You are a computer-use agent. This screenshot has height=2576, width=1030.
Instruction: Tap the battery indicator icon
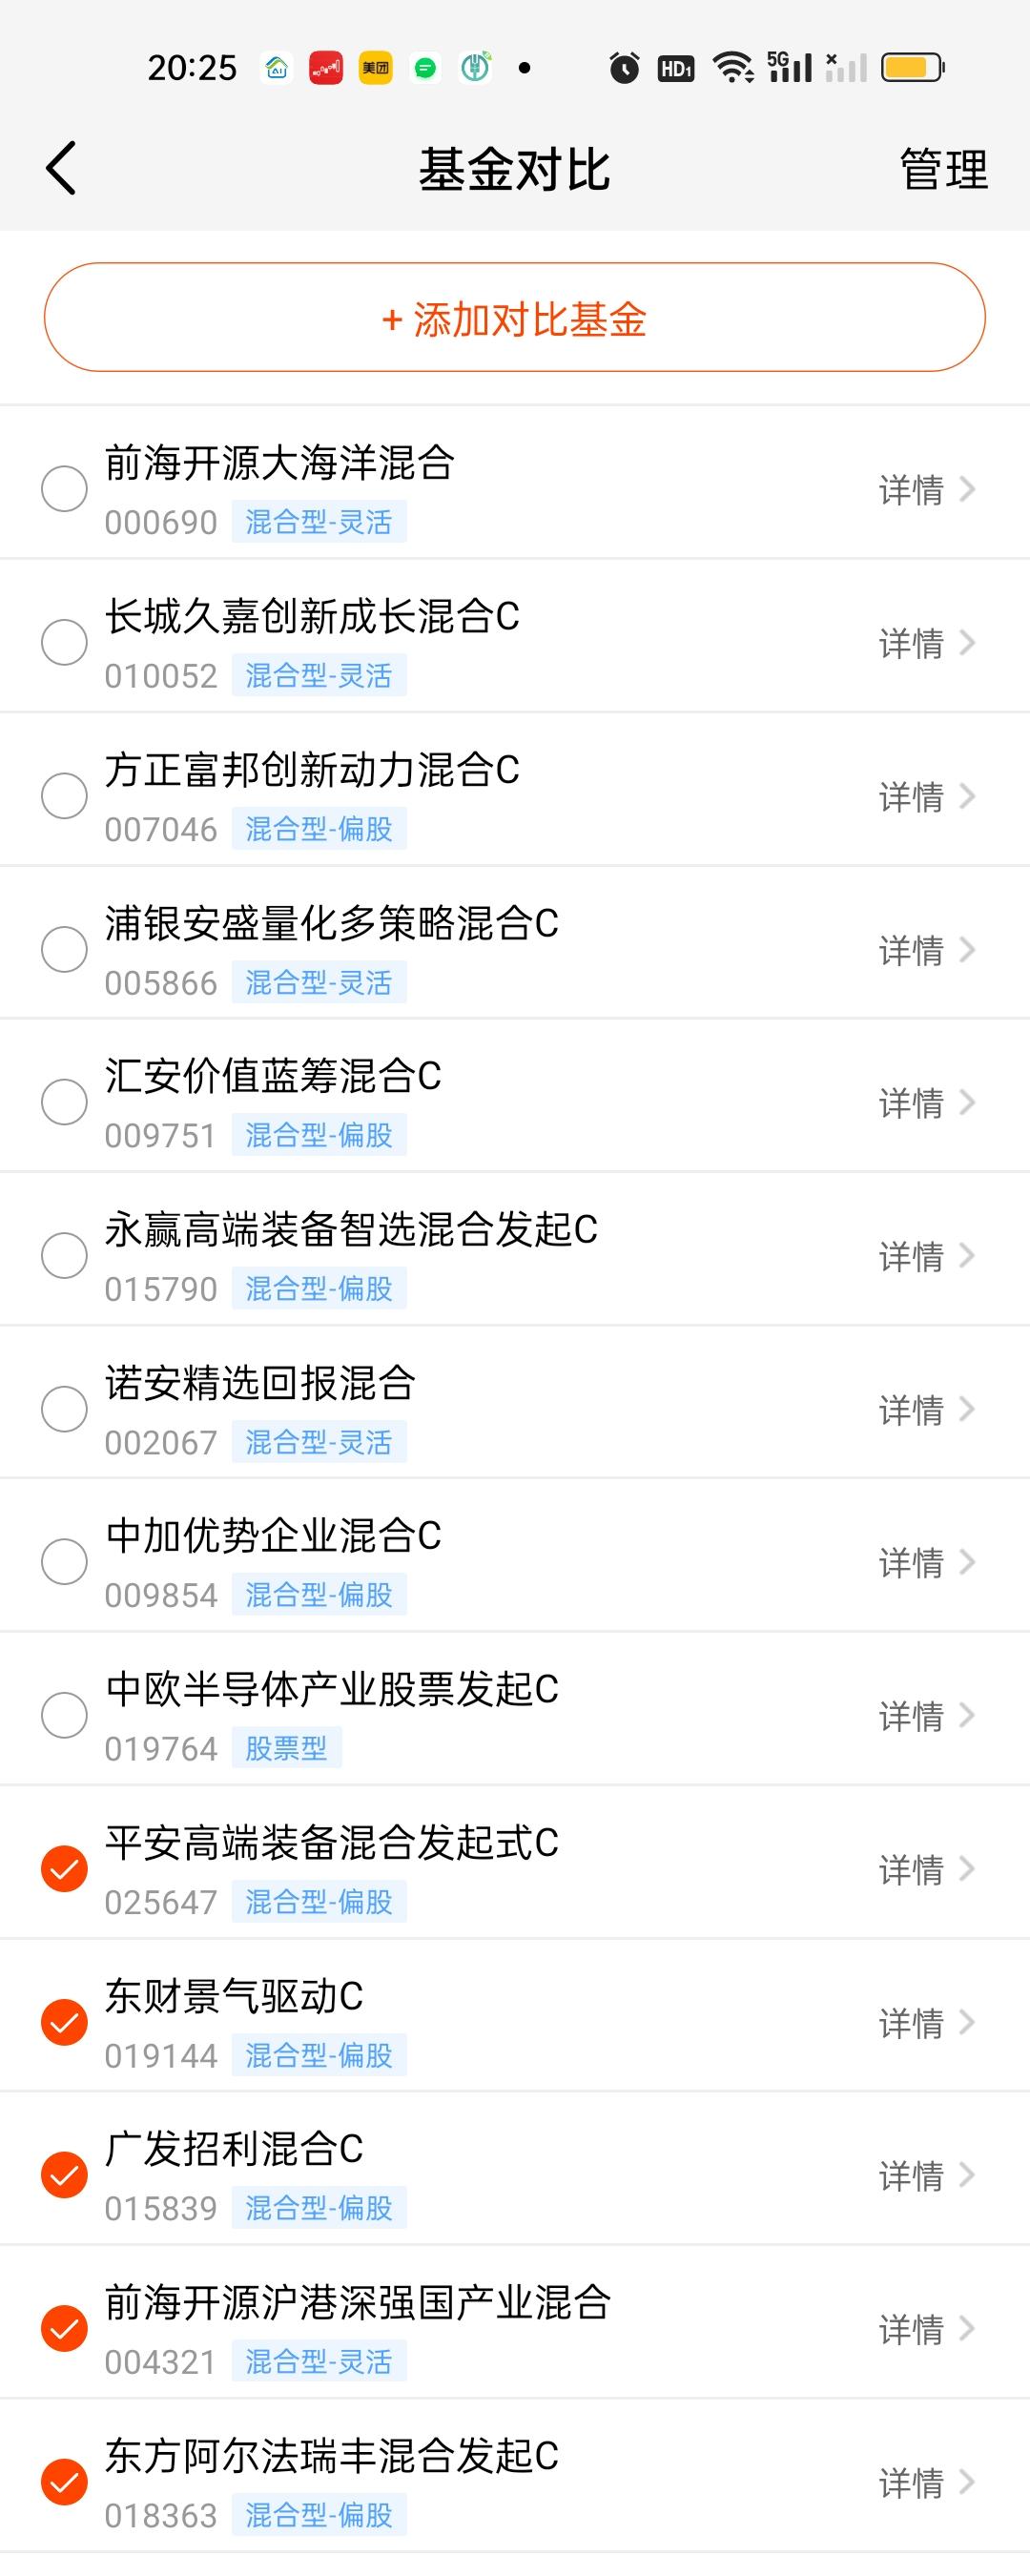pos(912,68)
